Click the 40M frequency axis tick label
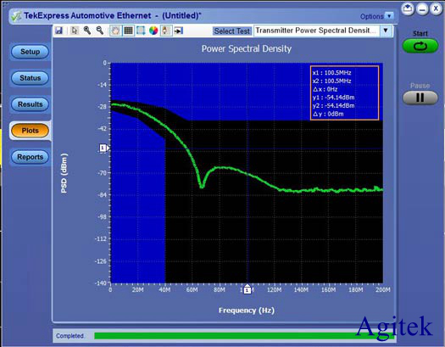The image size is (445, 347). (x=164, y=289)
